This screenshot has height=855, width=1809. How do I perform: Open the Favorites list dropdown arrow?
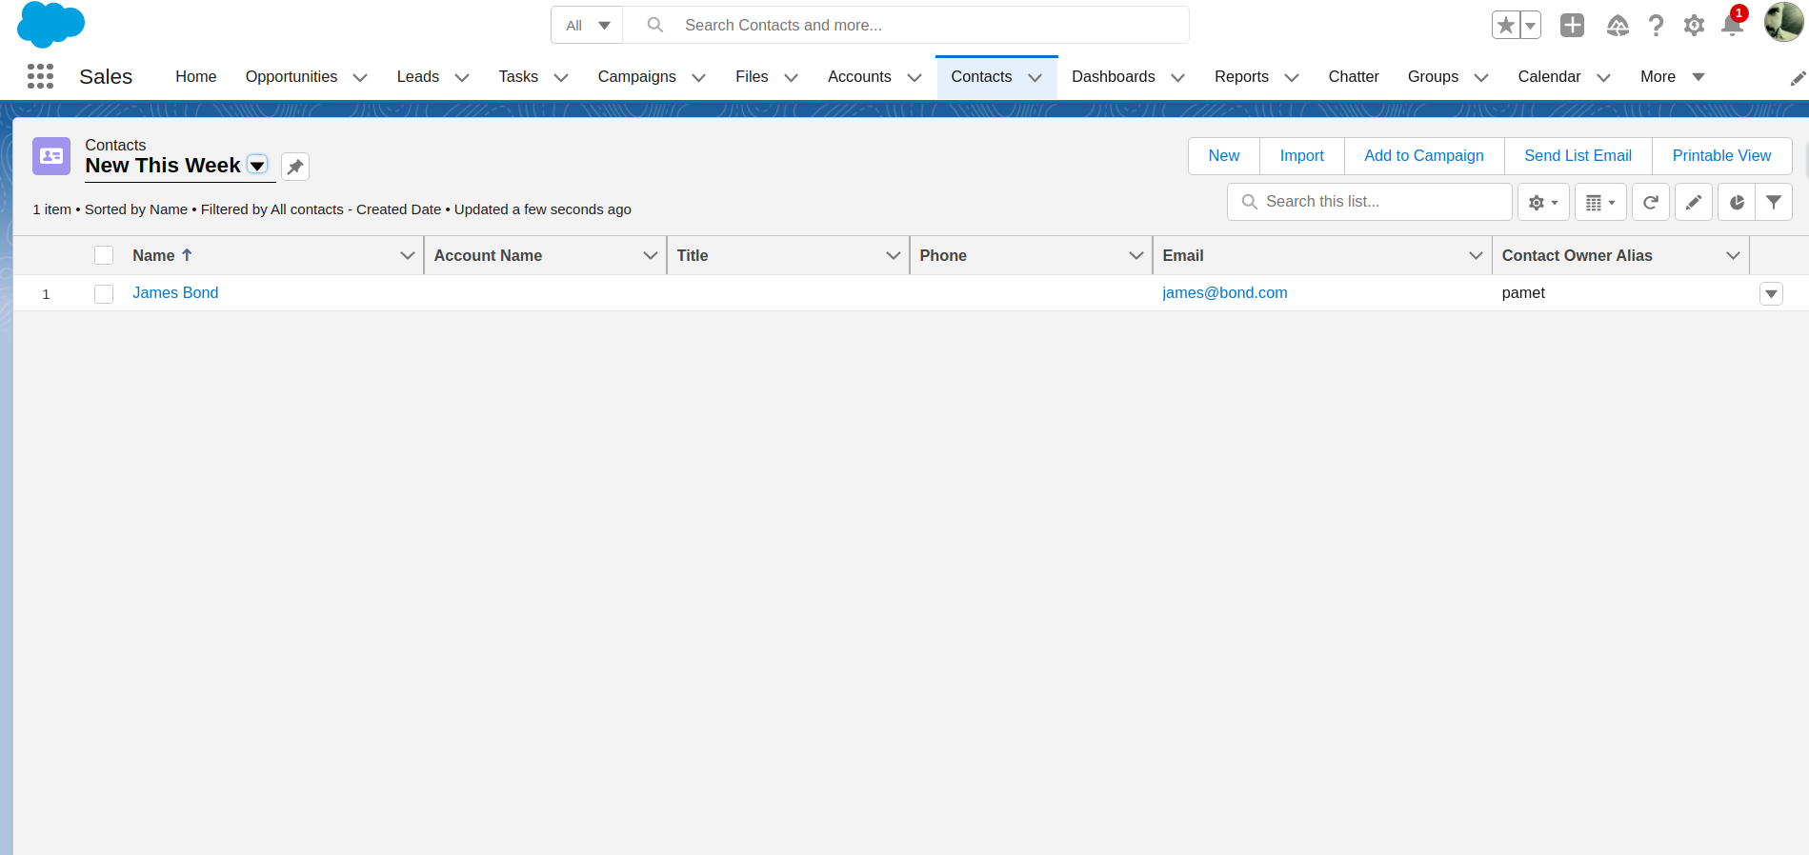[x=1531, y=26]
